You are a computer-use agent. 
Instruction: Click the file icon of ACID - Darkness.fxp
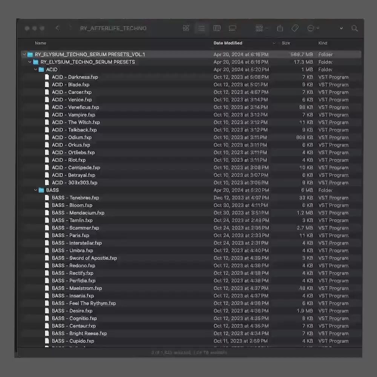coord(47,77)
